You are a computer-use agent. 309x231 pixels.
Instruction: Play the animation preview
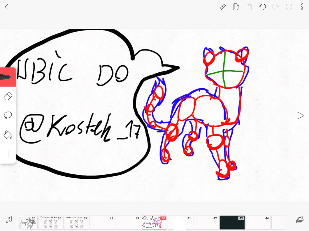[x=300, y=116]
